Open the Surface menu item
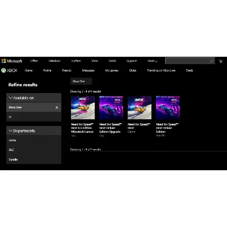The height and width of the screenshot is (227, 227). [x=76, y=61]
